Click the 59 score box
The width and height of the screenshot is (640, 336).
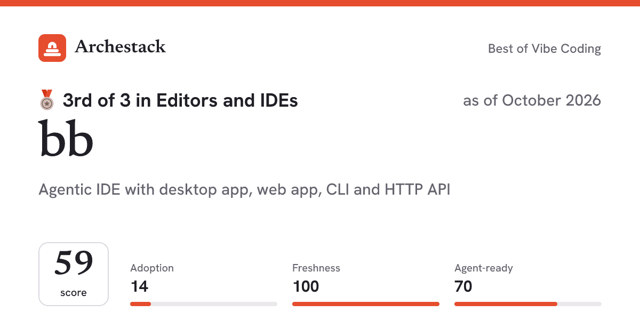pos(74,274)
